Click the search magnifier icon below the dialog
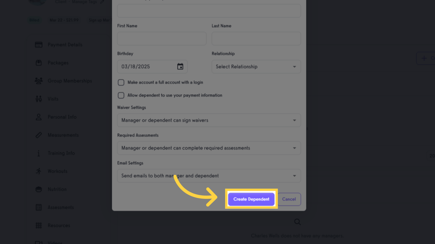435x244 pixels. pyautogui.click(x=297, y=222)
